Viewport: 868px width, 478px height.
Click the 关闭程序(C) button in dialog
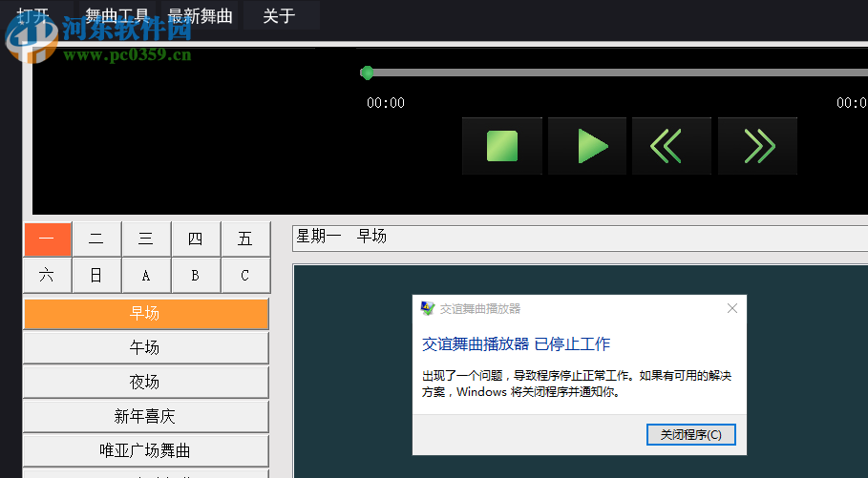(690, 435)
